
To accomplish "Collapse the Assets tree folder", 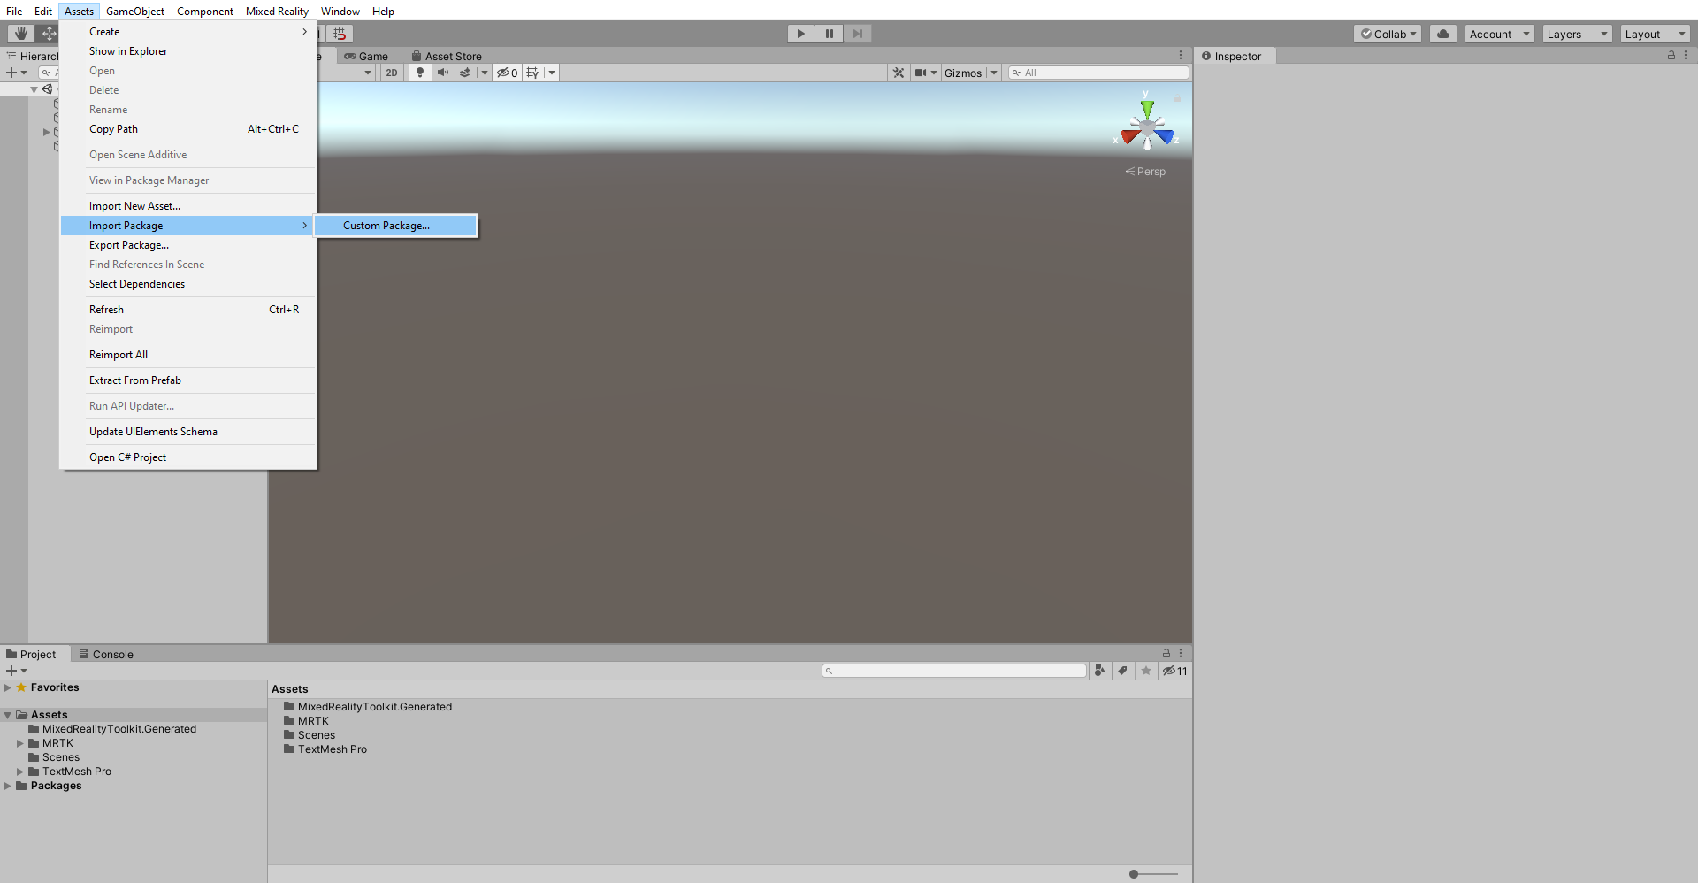I will click(8, 715).
